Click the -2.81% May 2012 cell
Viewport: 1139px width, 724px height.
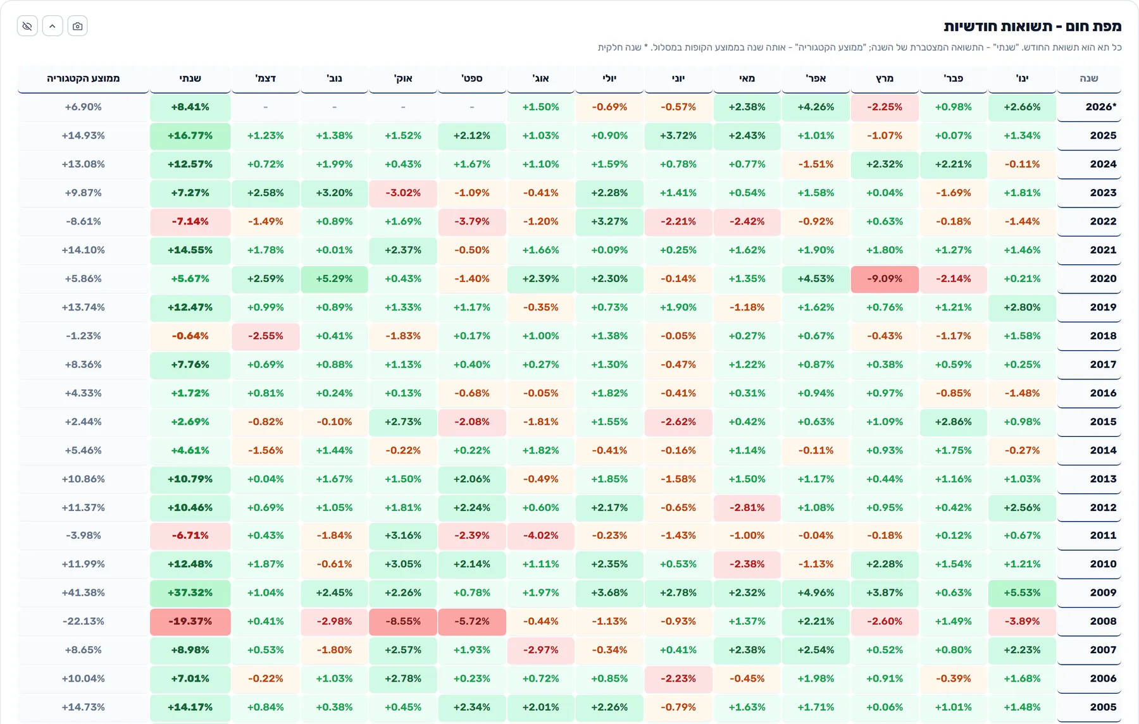[x=747, y=508]
